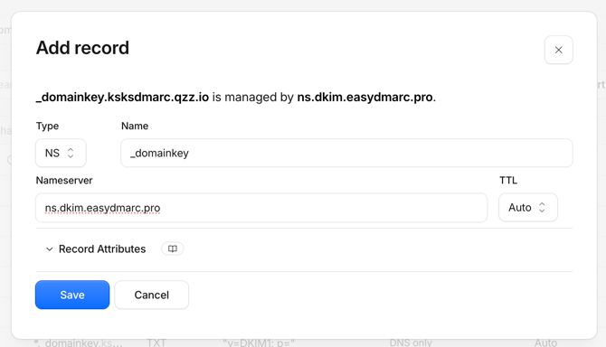The image size is (606, 347).
Task: Click the Name field containing _domainkey
Action: point(346,153)
